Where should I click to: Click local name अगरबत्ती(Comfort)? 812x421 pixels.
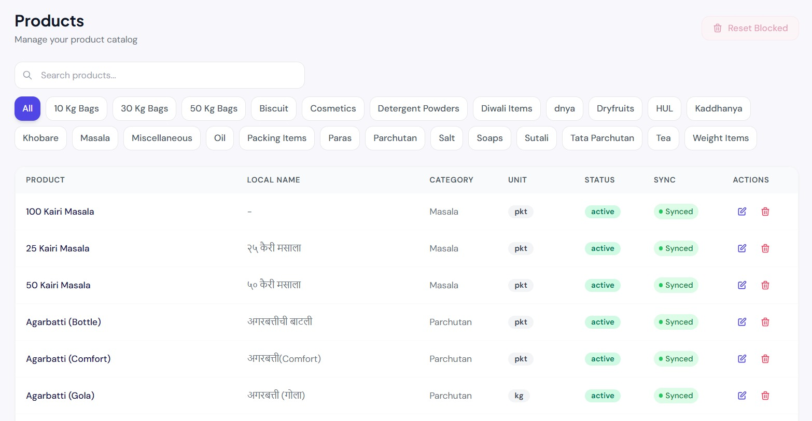(x=284, y=359)
